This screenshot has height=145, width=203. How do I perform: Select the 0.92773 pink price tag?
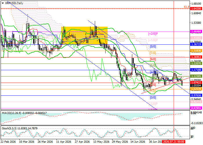196,102
